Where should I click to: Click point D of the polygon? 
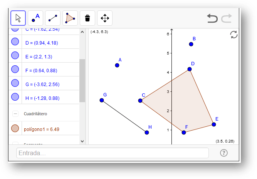coord(190,69)
